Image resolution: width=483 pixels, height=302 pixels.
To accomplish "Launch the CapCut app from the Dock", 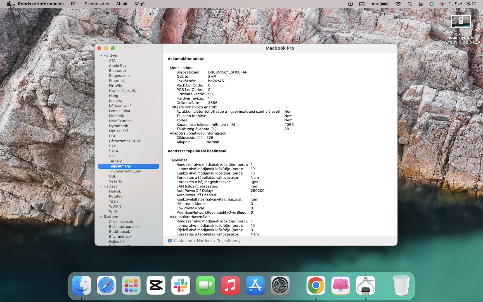I will point(156,286).
